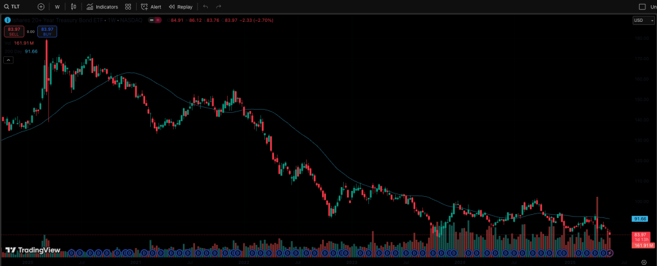Click the redo arrow
The height and width of the screenshot is (266, 657).
tap(219, 6)
